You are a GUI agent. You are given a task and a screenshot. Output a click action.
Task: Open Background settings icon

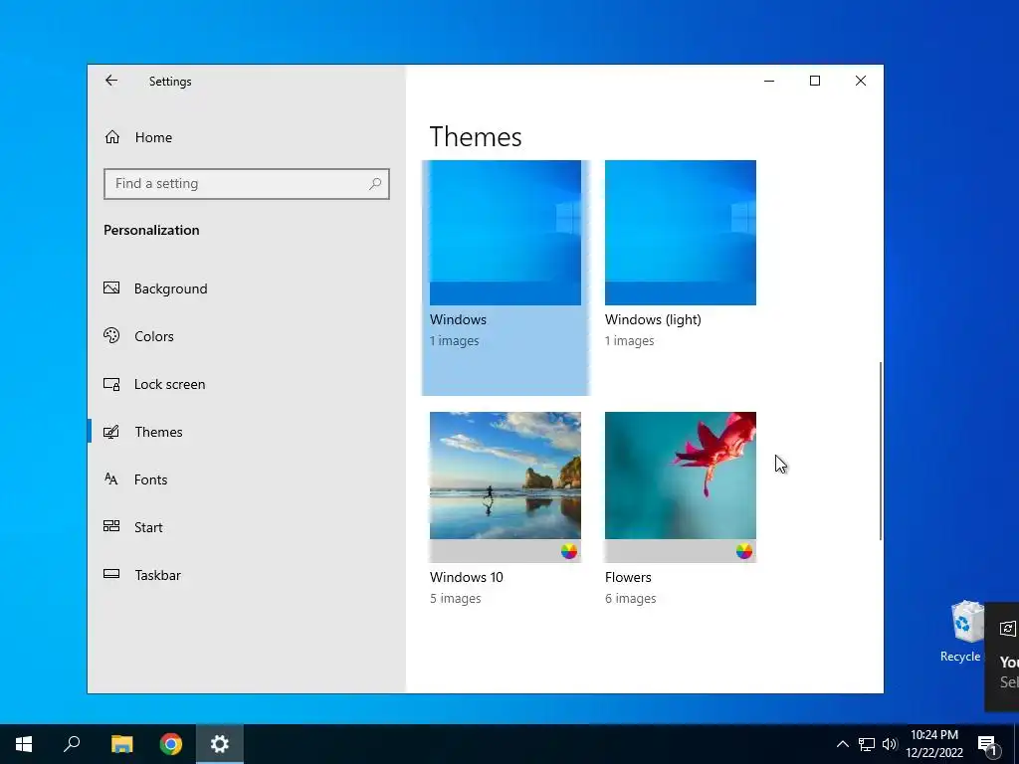pos(111,287)
